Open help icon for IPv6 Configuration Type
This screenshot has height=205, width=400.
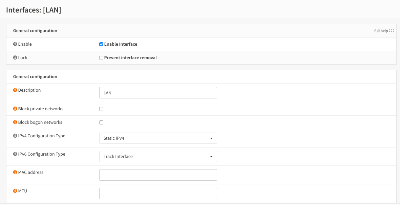pos(15,154)
